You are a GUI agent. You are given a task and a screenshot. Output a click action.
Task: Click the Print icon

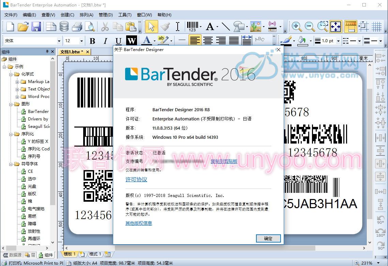pyautogui.click(x=77, y=27)
